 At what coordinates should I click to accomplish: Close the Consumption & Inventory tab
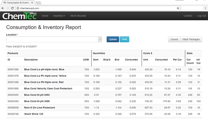(32, 3)
